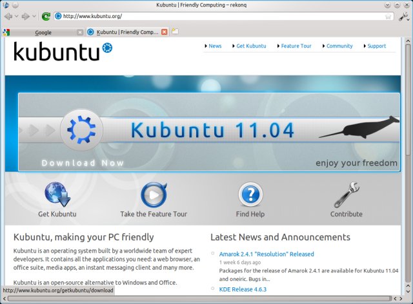This screenshot has width=413, height=304.
Task: Click the window menu icon in title bar
Action: [5, 5]
